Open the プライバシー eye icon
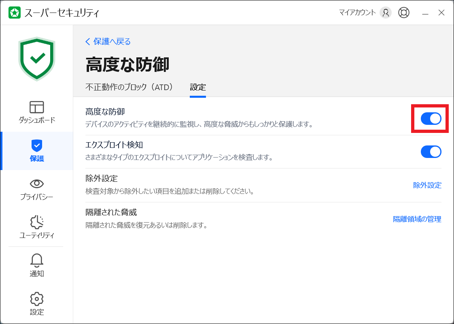Screen dimensions: 454x324 (x=37, y=184)
